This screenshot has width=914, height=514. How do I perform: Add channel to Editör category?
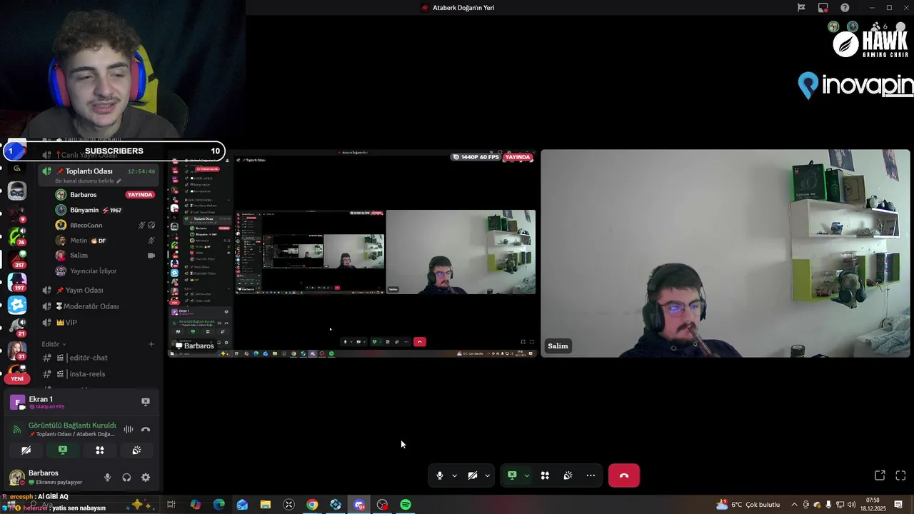coord(151,344)
